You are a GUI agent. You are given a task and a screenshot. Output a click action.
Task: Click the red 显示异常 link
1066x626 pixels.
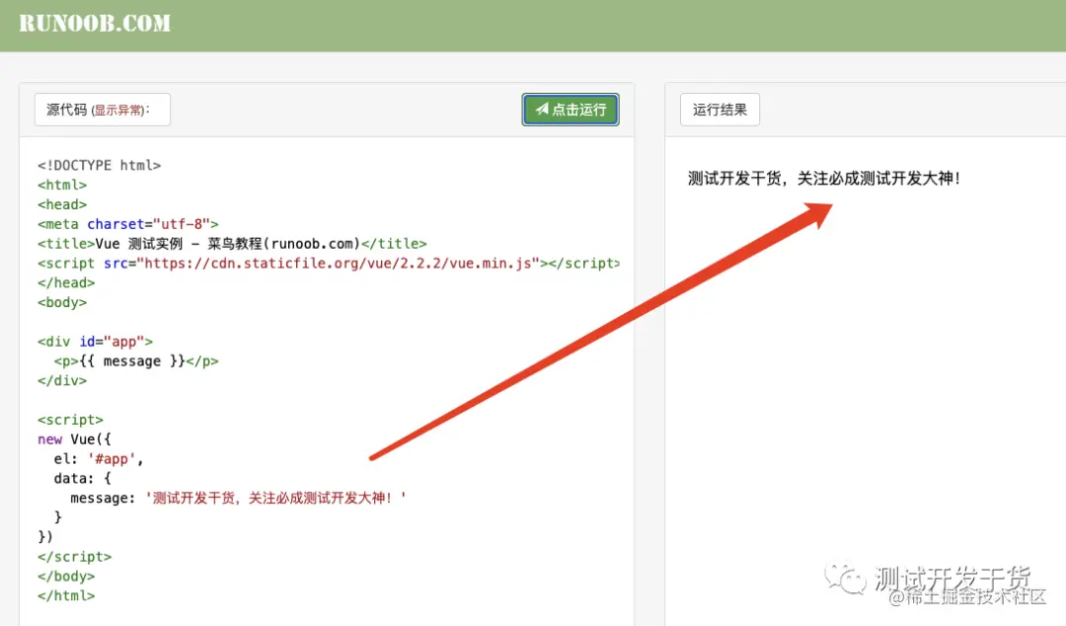118,111
